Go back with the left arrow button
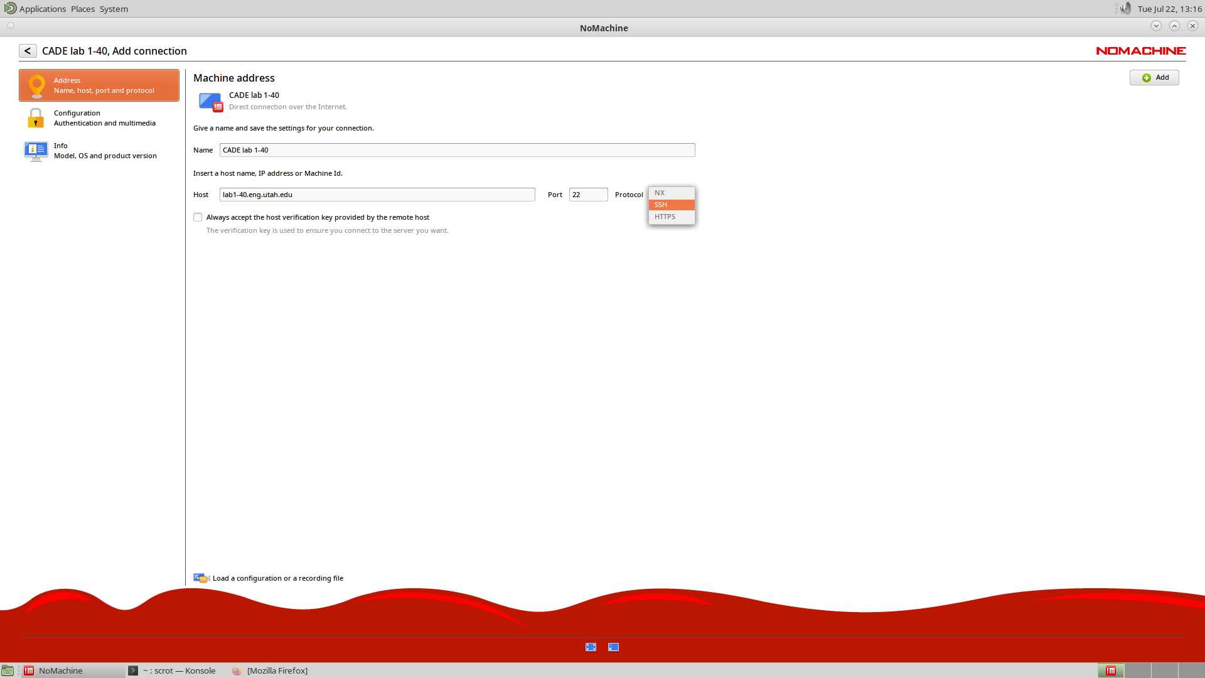 coord(28,51)
